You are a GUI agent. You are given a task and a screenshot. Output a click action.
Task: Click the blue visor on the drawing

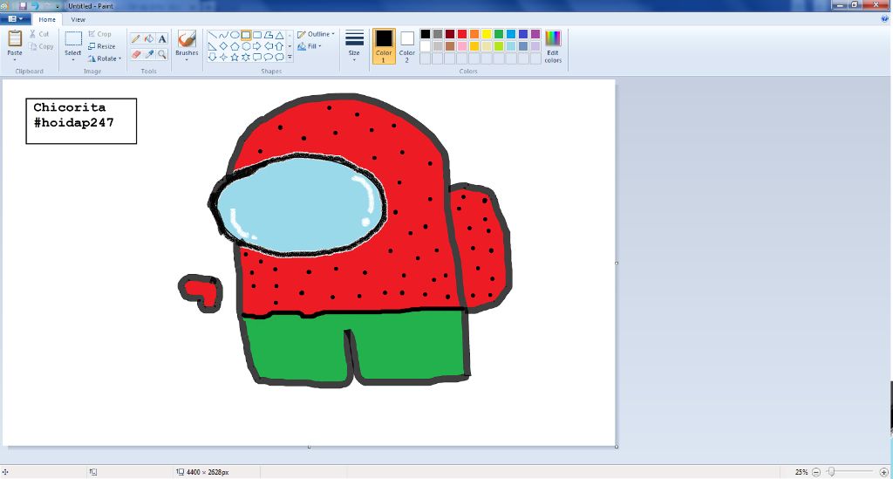tap(301, 204)
